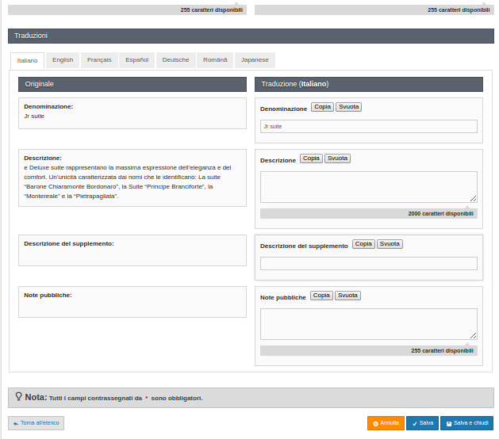Image resolution: width=499 pixels, height=439 pixels.
Task: Switch to the Deutsche tab
Action: pos(175,60)
